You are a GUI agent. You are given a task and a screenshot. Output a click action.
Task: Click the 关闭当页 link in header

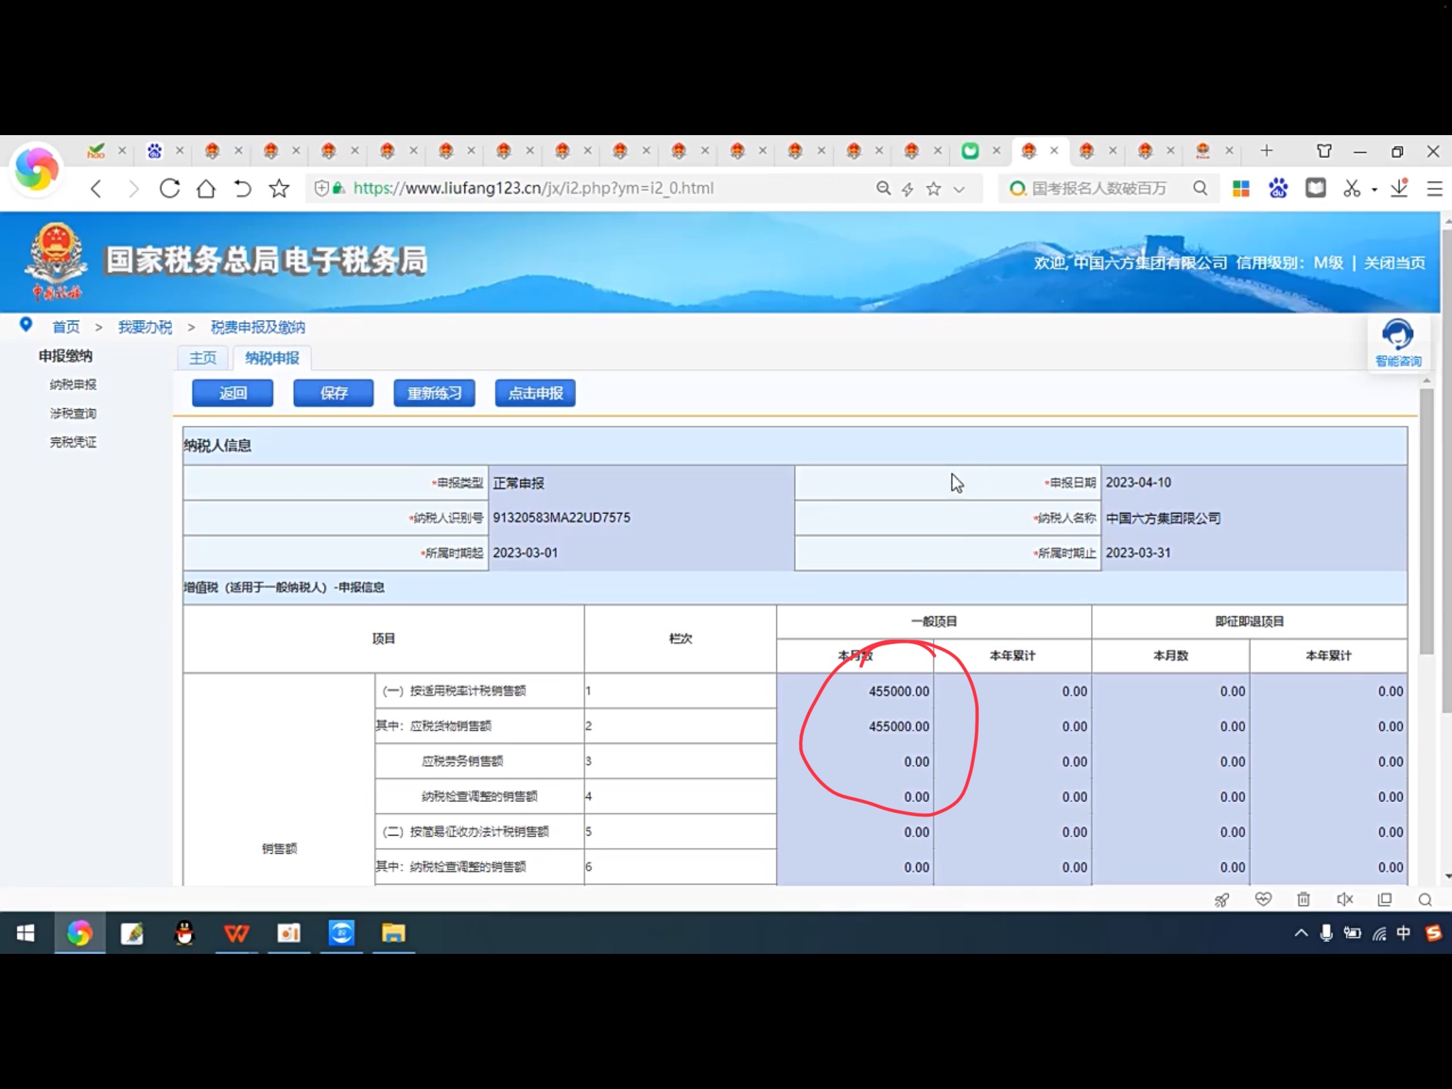pos(1395,263)
